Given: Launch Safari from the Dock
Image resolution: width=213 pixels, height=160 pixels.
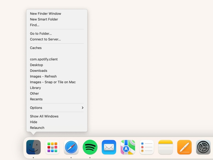Looking at the screenshot, I should (x=71, y=147).
